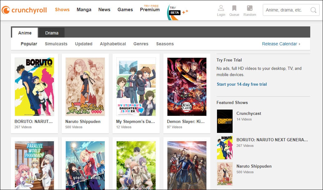Click the search magnifier icon

click(313, 10)
